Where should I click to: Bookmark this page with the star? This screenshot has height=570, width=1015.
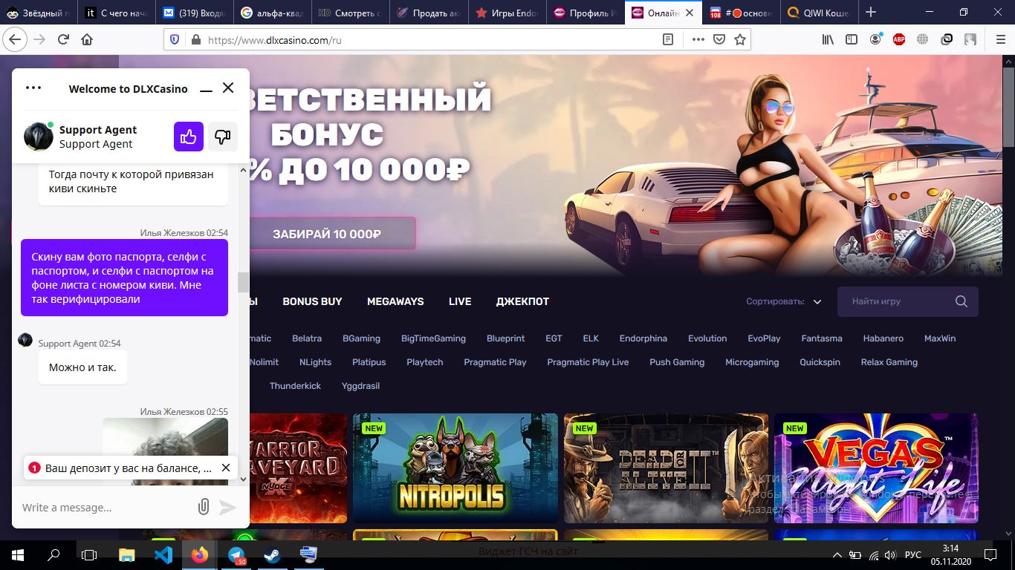739,39
